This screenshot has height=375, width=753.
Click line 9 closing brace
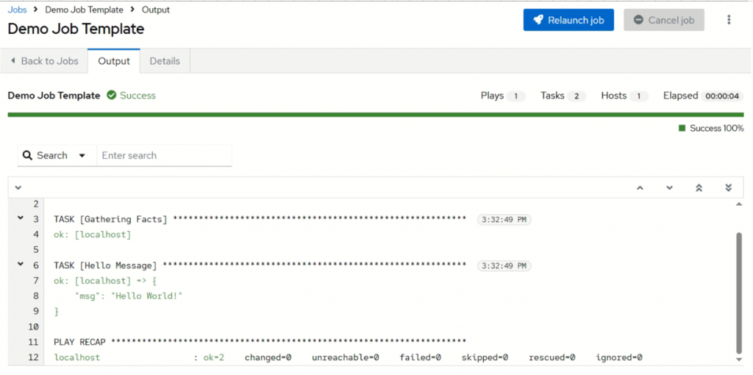[x=56, y=311]
